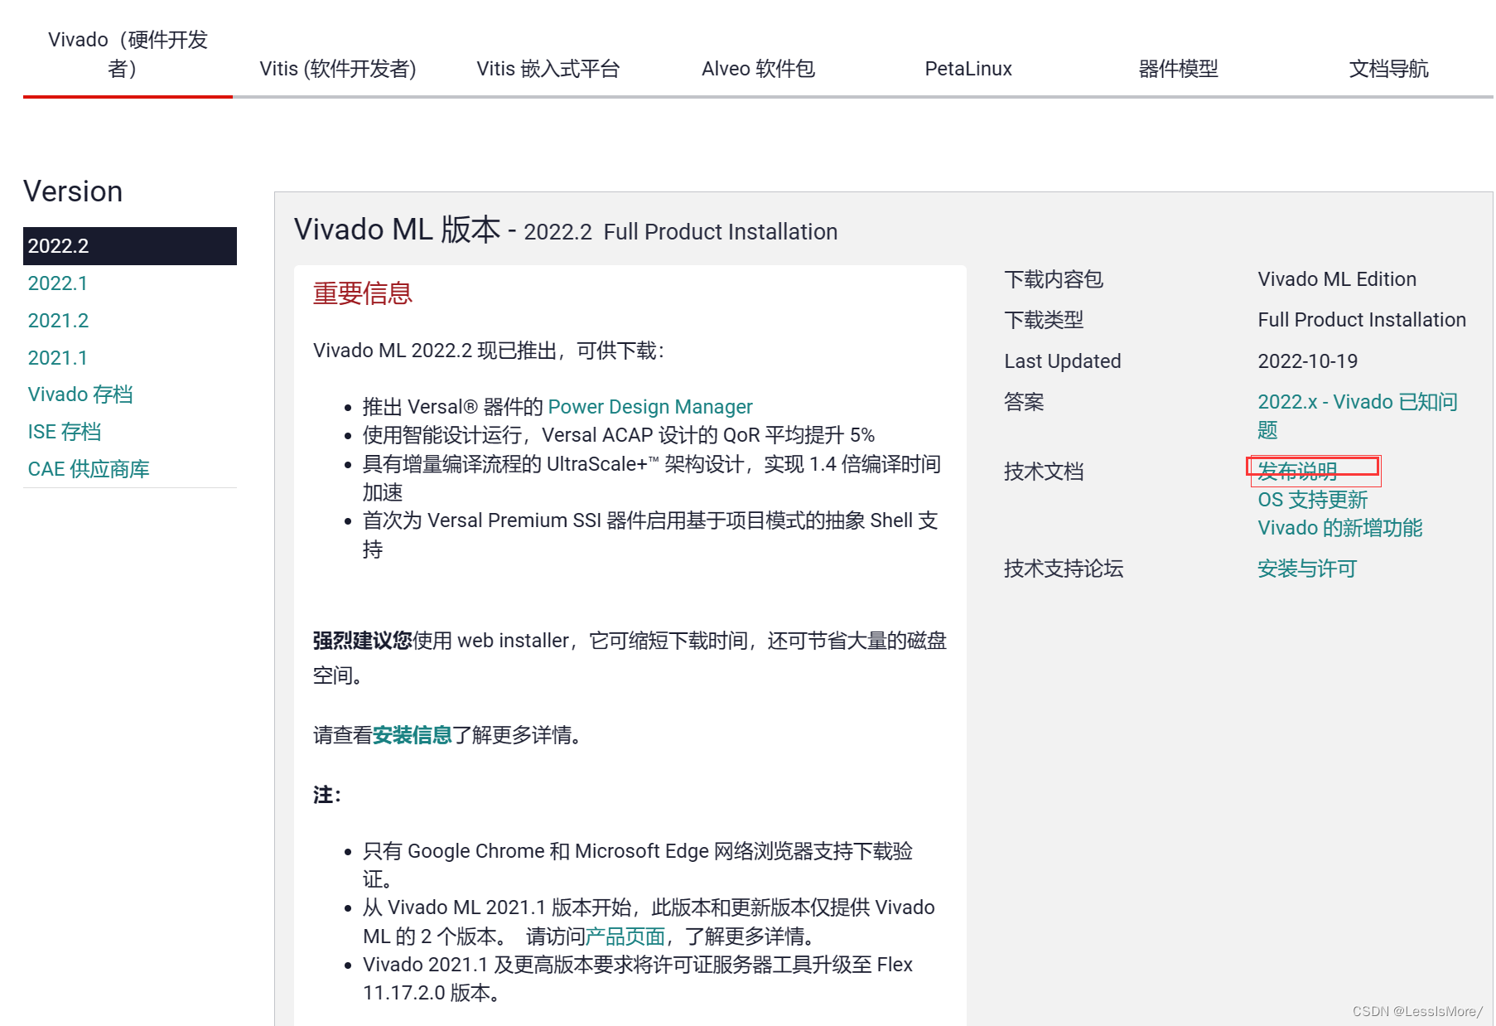Open the OS 支持更新 link
The height and width of the screenshot is (1026, 1496).
tap(1313, 500)
